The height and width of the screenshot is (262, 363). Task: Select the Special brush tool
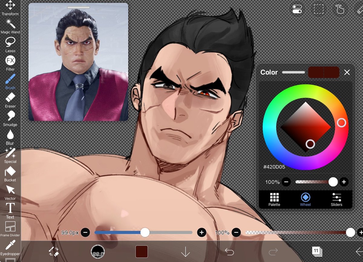(x=10, y=156)
